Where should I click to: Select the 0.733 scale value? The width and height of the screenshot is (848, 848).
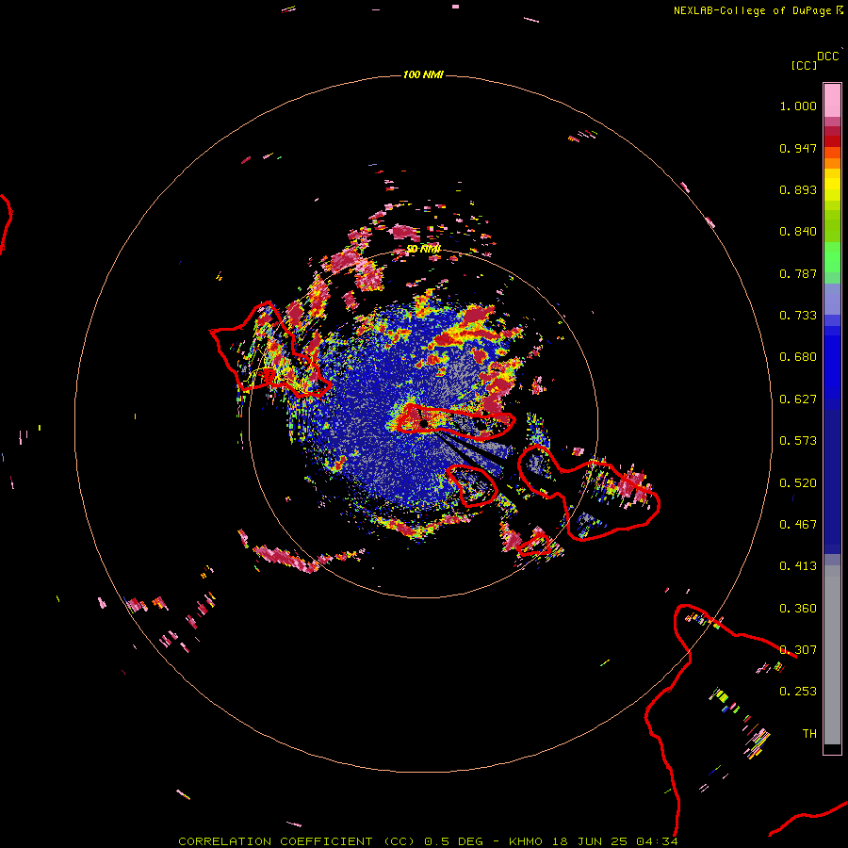pos(798,316)
